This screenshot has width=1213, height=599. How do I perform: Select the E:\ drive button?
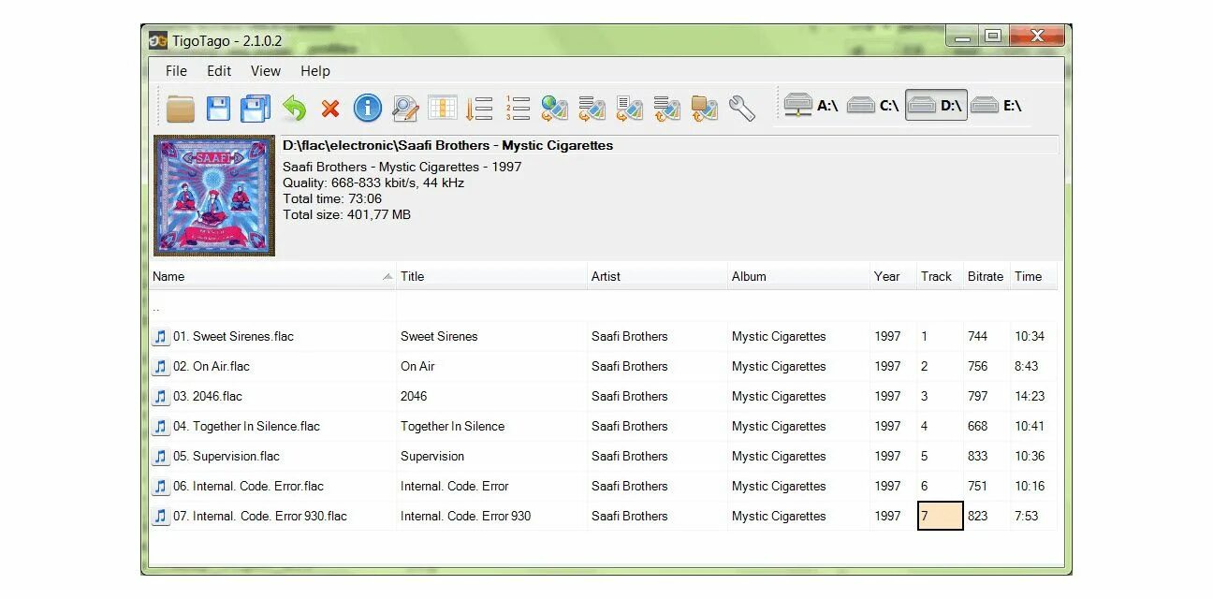997,106
